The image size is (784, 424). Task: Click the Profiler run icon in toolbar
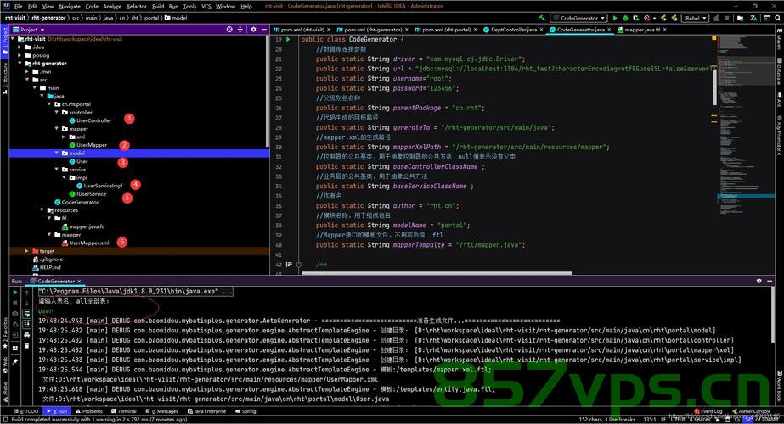[646, 18]
